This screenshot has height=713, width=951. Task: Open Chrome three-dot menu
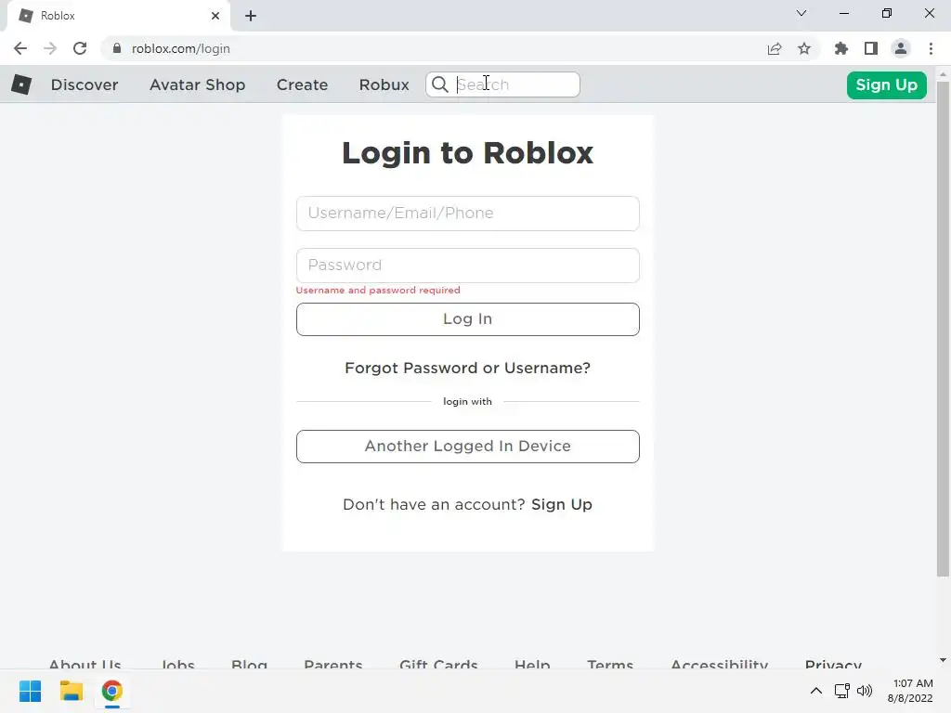point(931,48)
